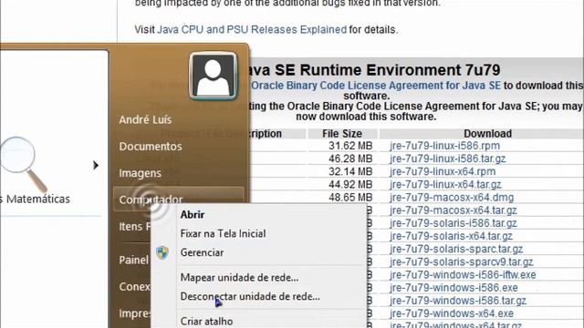584x328 pixels.
Task: Click the user account picture in Start menu
Action: 213,77
